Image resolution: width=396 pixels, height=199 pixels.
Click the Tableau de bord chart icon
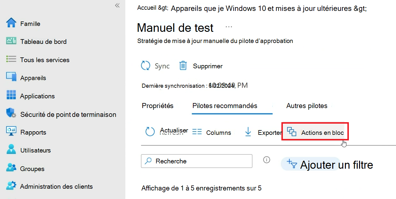[x=11, y=41]
